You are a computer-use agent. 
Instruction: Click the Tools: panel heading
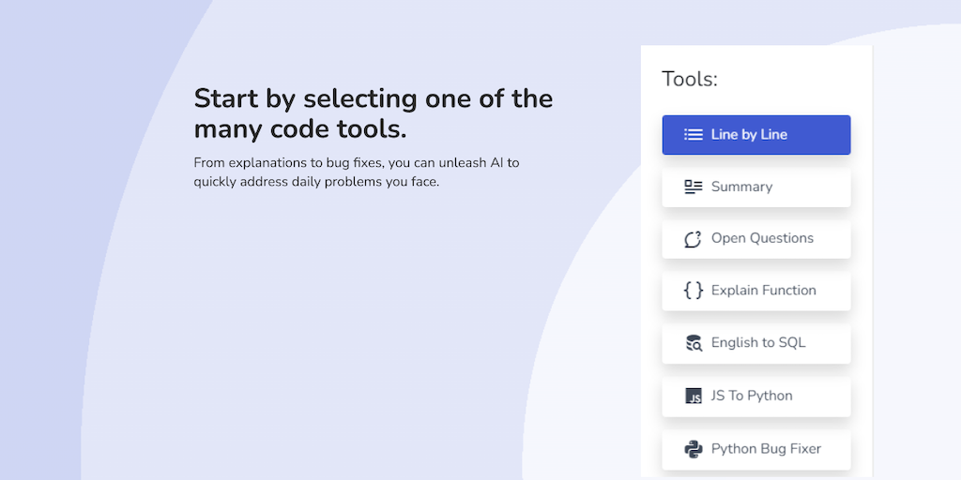click(x=690, y=80)
